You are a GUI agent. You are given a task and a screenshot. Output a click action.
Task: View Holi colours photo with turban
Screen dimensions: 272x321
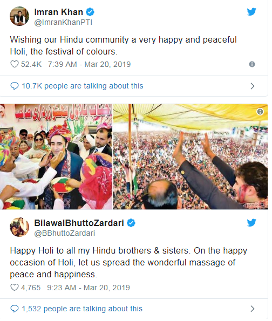click(x=56, y=157)
